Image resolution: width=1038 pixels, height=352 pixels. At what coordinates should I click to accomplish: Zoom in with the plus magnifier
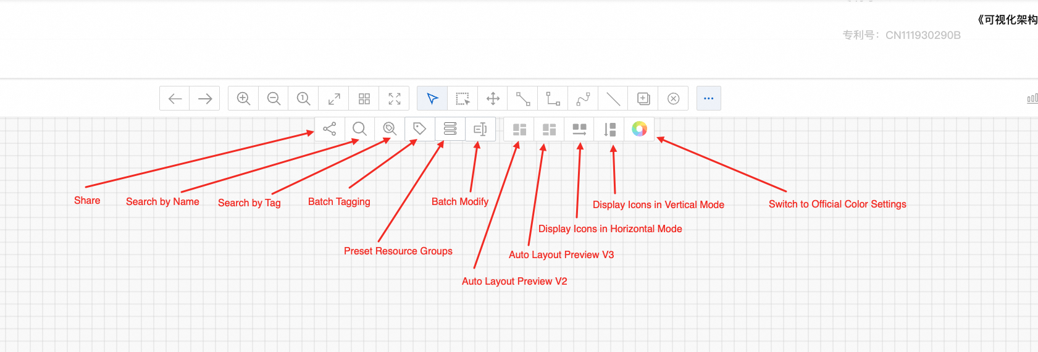pyautogui.click(x=243, y=98)
